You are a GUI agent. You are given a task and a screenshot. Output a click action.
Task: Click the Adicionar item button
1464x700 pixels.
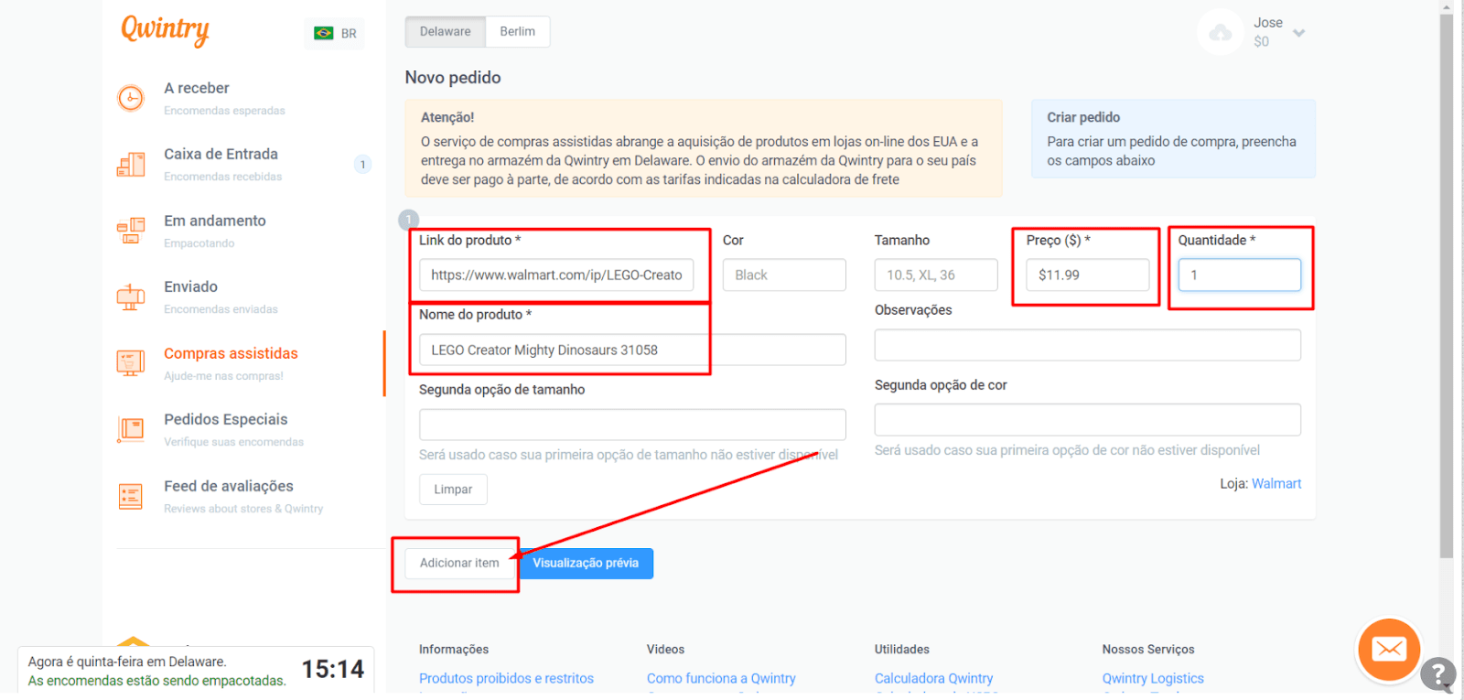coord(459,563)
